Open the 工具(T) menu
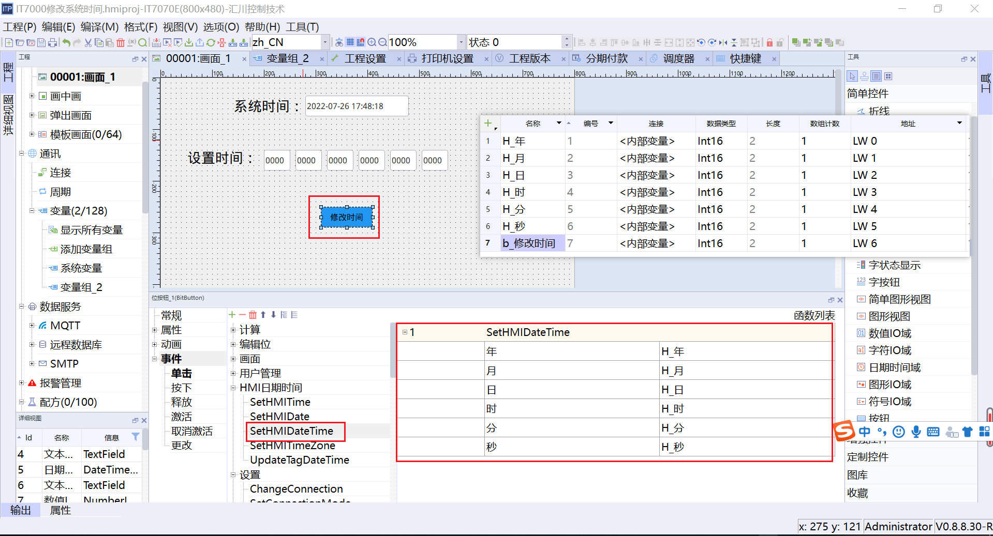This screenshot has height=536, width=993. pos(302,27)
